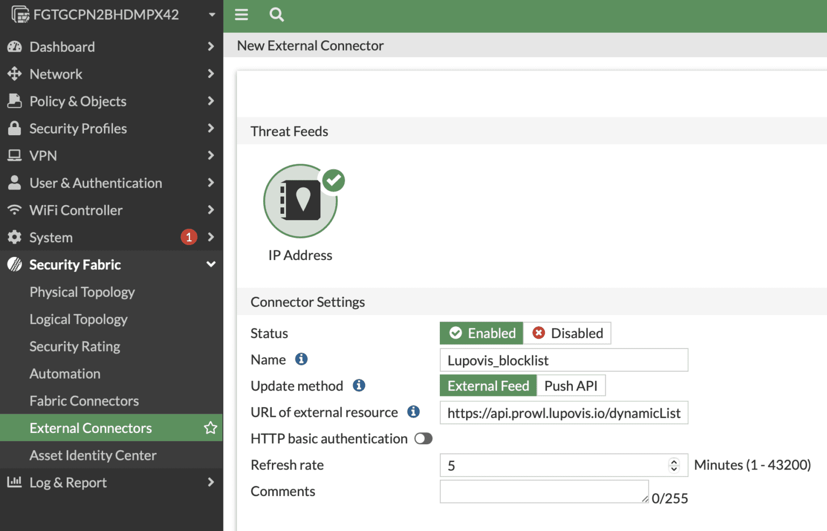The image size is (827, 531).
Task: Open the Dashboard menu icon
Action: (x=15, y=46)
